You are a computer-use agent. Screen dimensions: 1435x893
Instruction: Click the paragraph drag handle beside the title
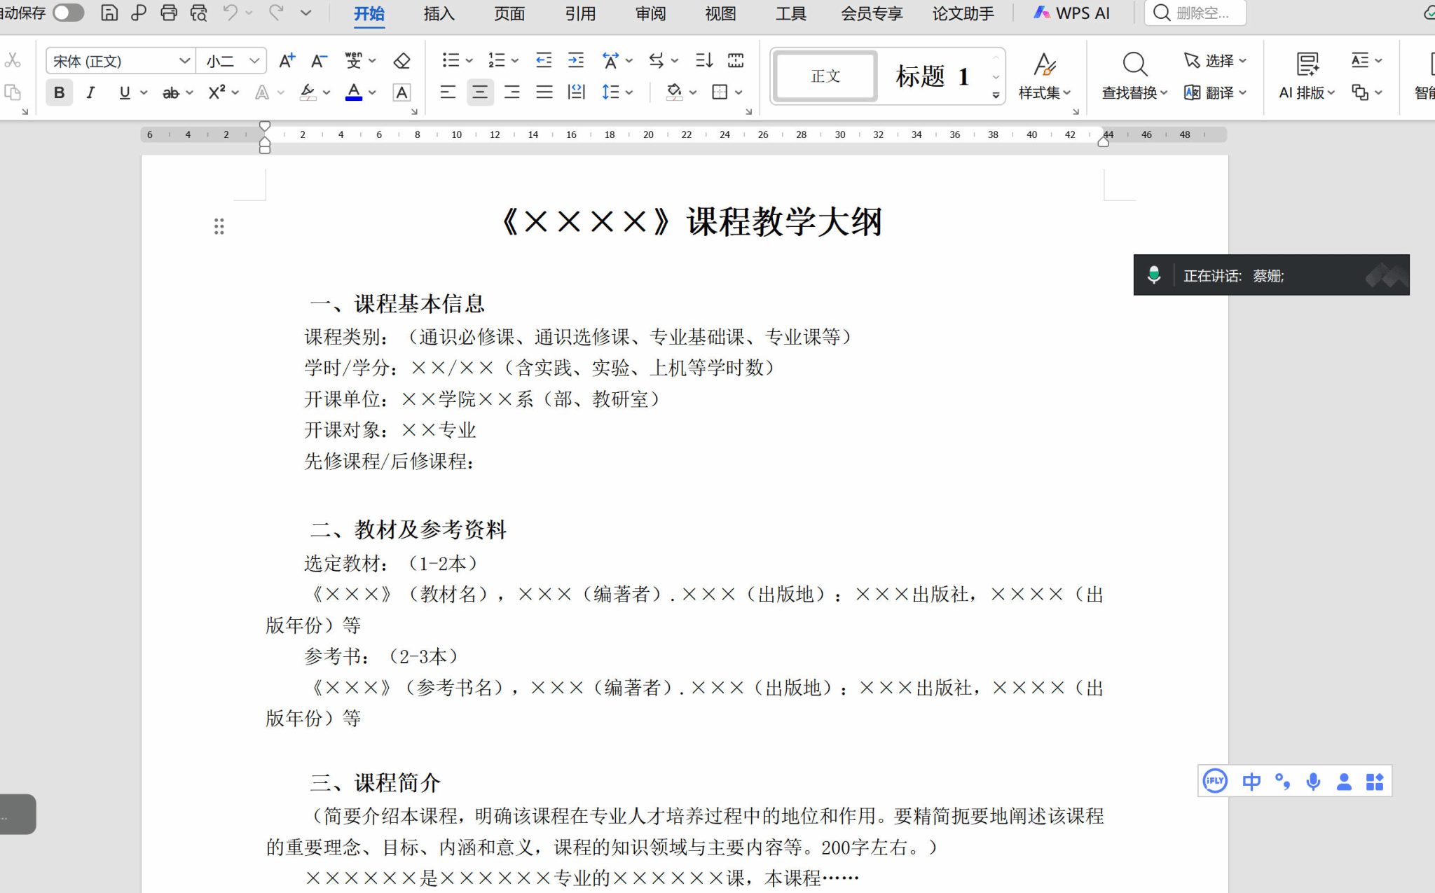pyautogui.click(x=219, y=226)
